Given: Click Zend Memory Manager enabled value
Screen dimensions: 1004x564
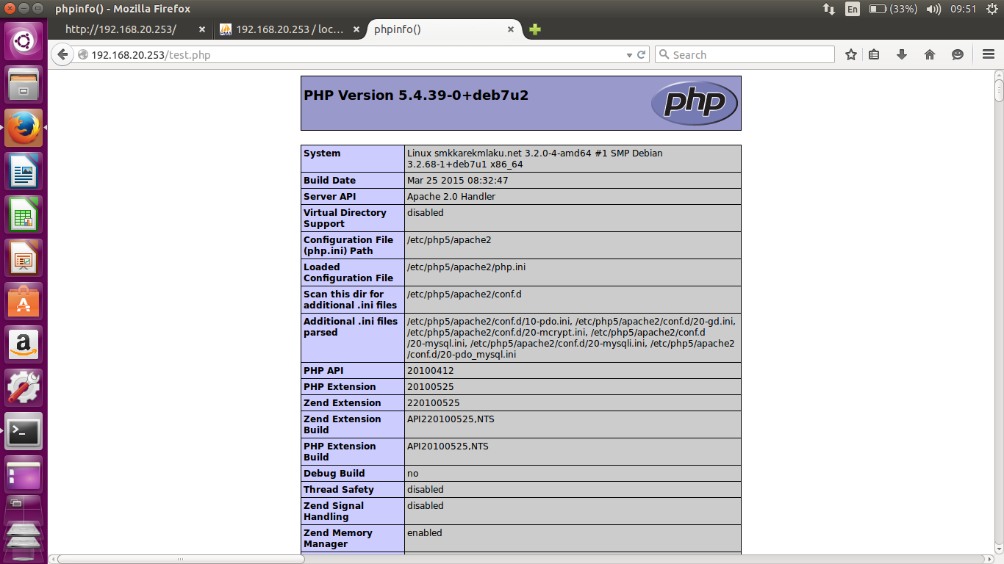Looking at the screenshot, I should pyautogui.click(x=425, y=533).
